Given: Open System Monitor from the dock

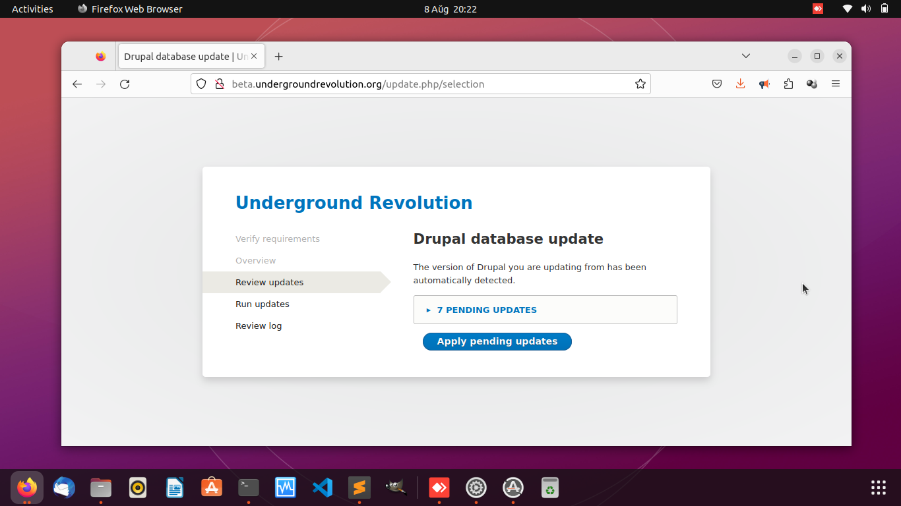Looking at the screenshot, I should [x=286, y=488].
